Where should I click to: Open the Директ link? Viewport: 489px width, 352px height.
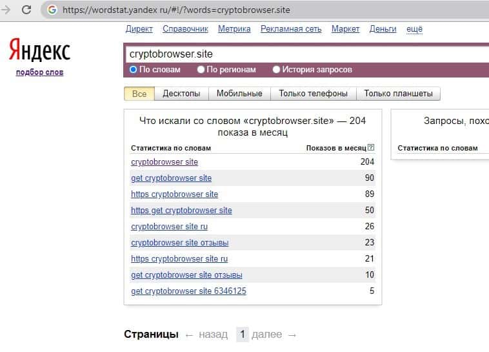tap(139, 29)
